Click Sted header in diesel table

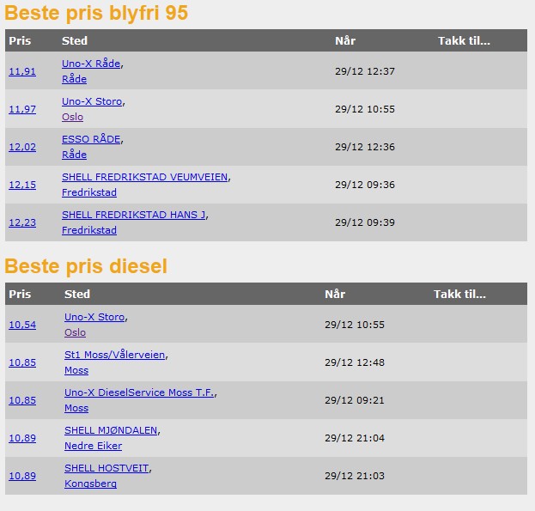pos(77,294)
